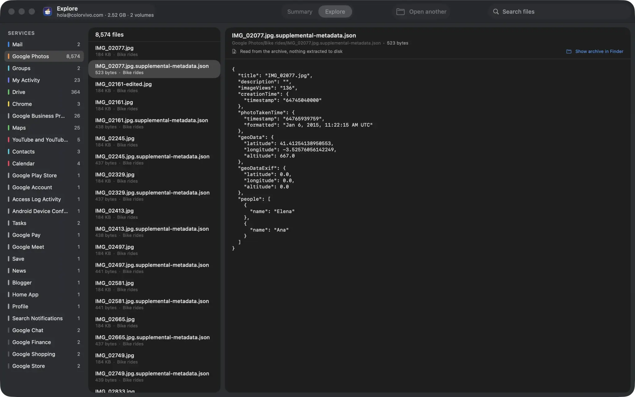Open Calendar service
Image resolution: width=635 pixels, height=397 pixels.
44,164
